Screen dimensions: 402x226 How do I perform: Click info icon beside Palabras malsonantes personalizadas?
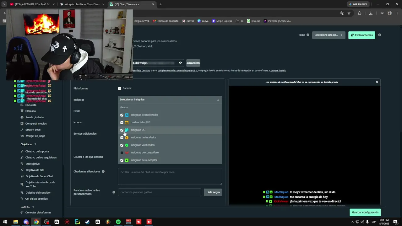pos(114,192)
